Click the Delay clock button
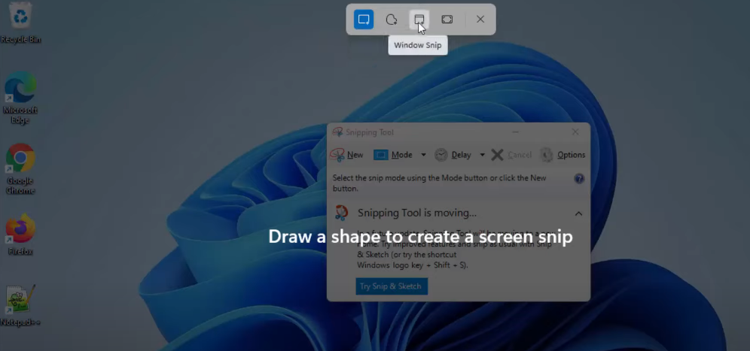This screenshot has height=351, width=750. point(453,155)
